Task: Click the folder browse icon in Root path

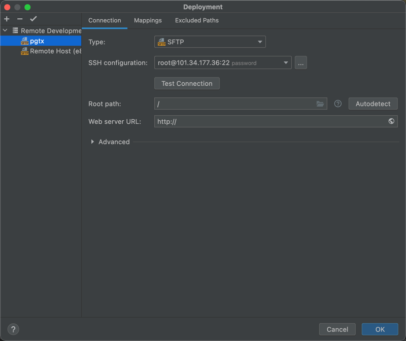Action: pyautogui.click(x=320, y=104)
